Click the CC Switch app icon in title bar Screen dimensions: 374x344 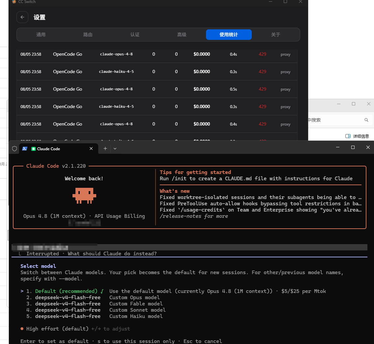[x=14, y=2]
